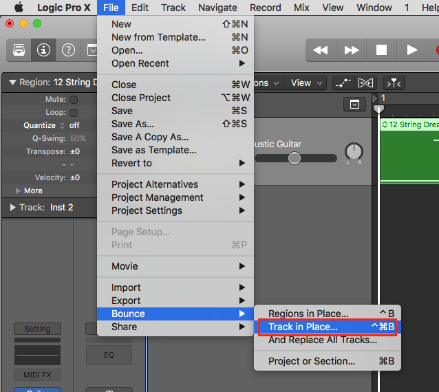Click bar 1 in the timeline ruler
Screen dimensions: 439x392
[383, 98]
